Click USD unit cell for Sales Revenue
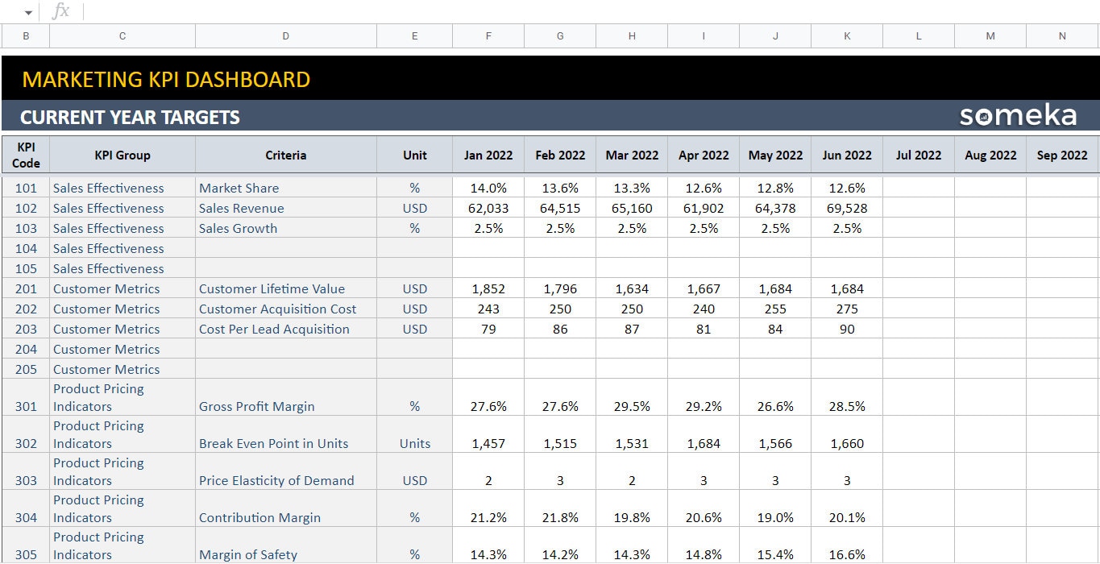Image resolution: width=1100 pixels, height=564 pixels. point(414,208)
